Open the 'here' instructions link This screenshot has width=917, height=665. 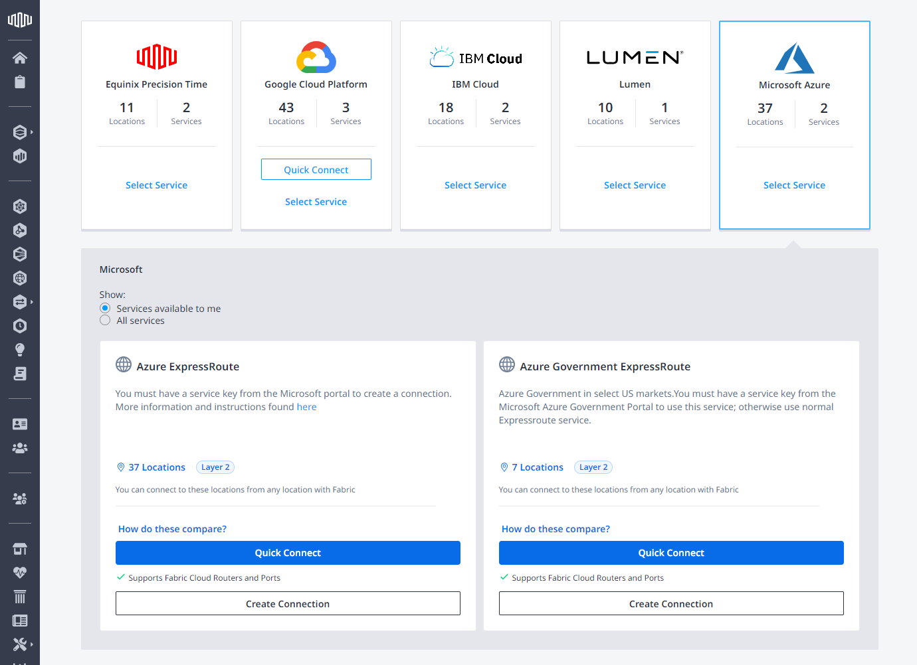click(x=306, y=407)
